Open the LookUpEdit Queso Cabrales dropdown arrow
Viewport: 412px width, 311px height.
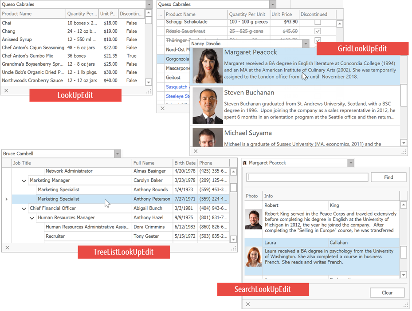click(x=149, y=4)
